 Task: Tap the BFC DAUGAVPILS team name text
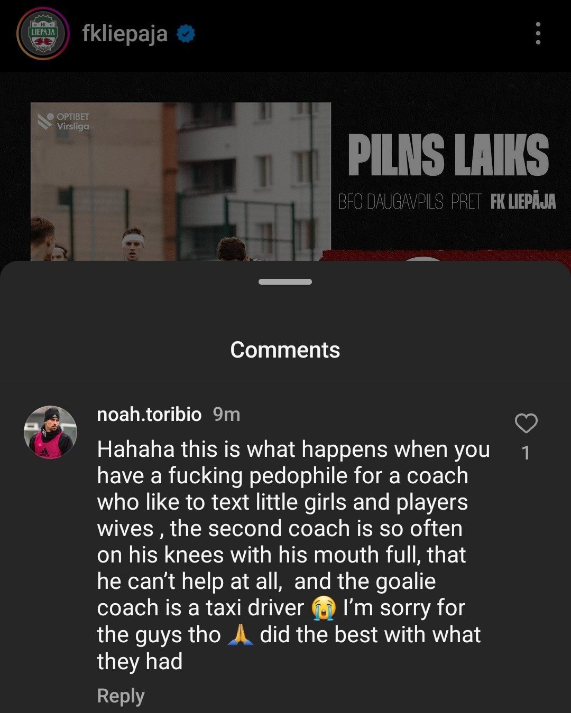point(391,201)
